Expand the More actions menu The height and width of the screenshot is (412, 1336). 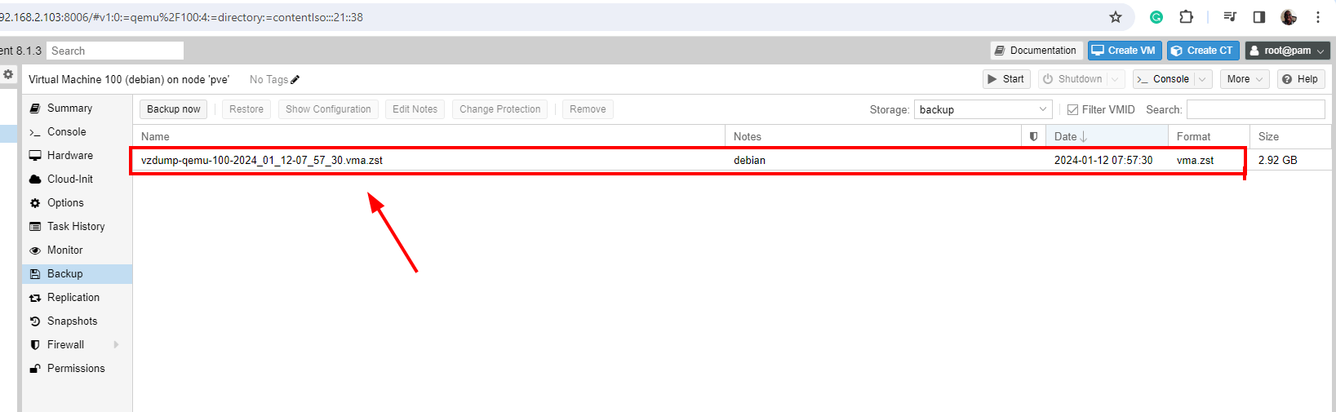1245,79
